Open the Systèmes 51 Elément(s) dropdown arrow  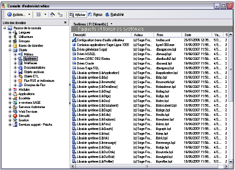[x=112, y=24]
